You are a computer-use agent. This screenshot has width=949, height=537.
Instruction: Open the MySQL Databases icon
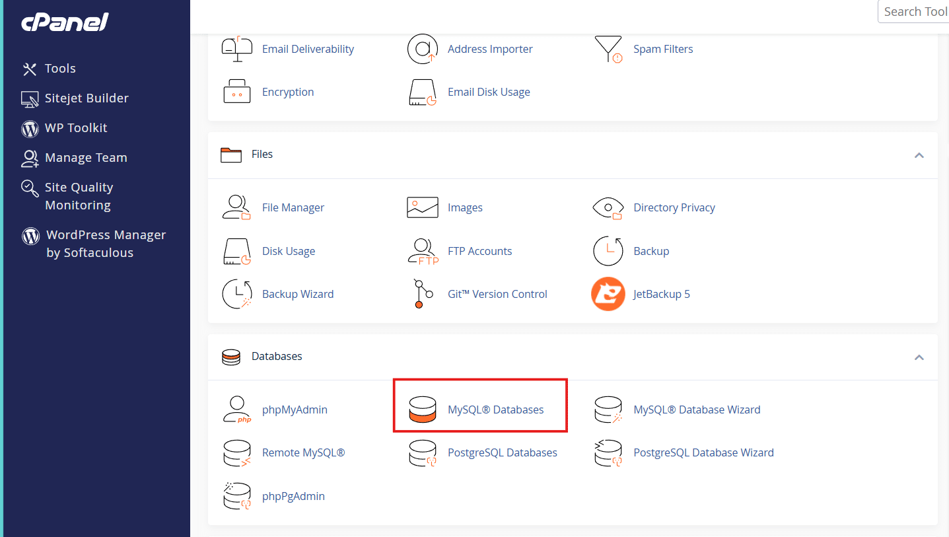[423, 410]
